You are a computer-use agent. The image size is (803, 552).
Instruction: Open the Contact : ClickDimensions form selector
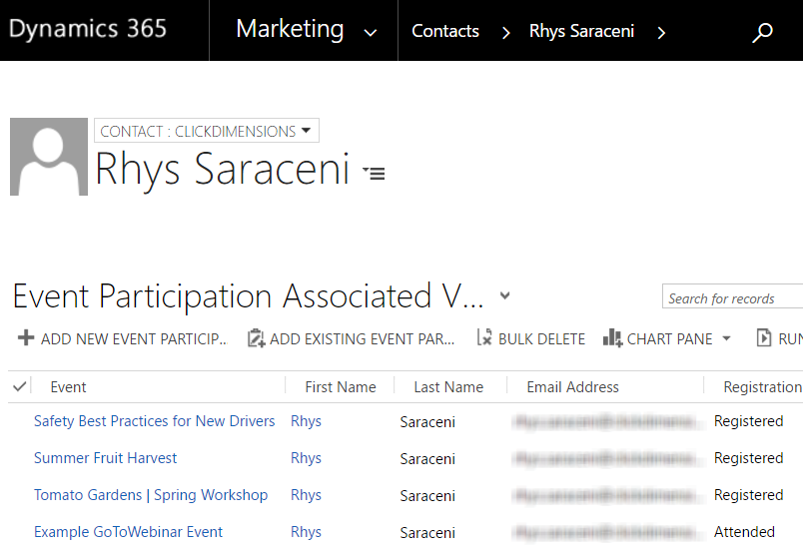pyautogui.click(x=207, y=131)
